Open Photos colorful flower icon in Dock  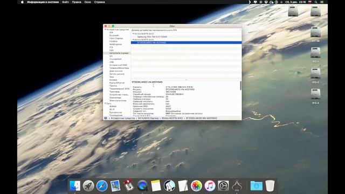pos(196,186)
